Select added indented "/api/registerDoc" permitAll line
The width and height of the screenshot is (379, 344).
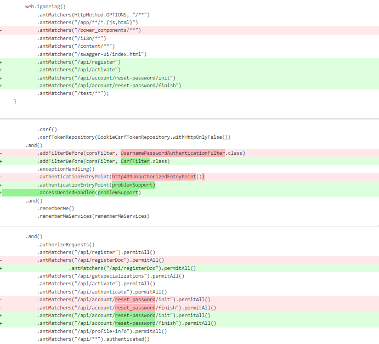point(190,268)
